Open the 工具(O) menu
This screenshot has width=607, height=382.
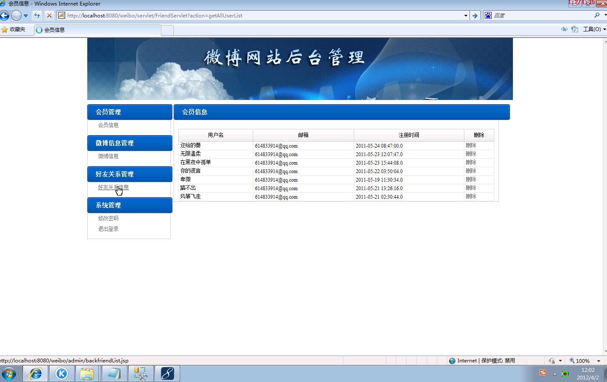pyautogui.click(x=594, y=29)
